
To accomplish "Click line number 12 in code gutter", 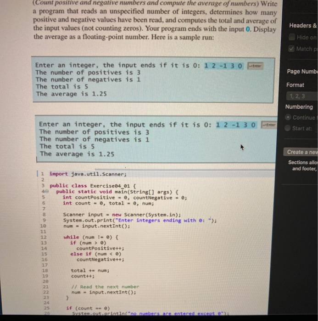I will coord(44,237).
